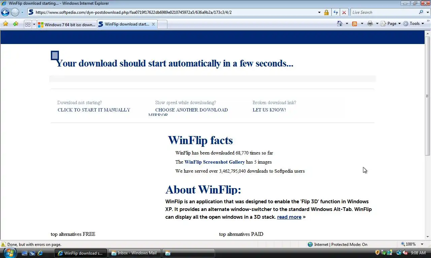Click the scrollbar up arrow
The height and width of the screenshot is (258, 431).
coord(428,33)
